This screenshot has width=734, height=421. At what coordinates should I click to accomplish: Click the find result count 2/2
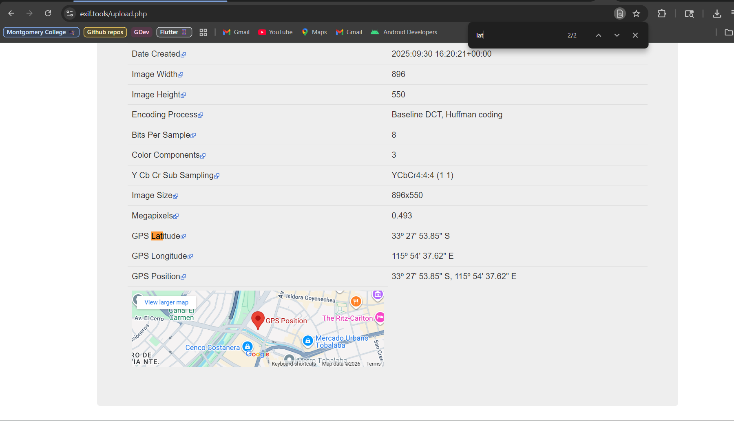click(x=572, y=35)
